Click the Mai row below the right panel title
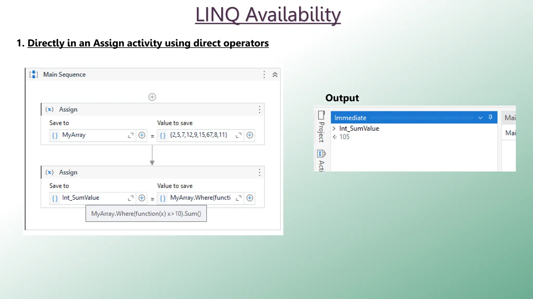 (x=510, y=133)
